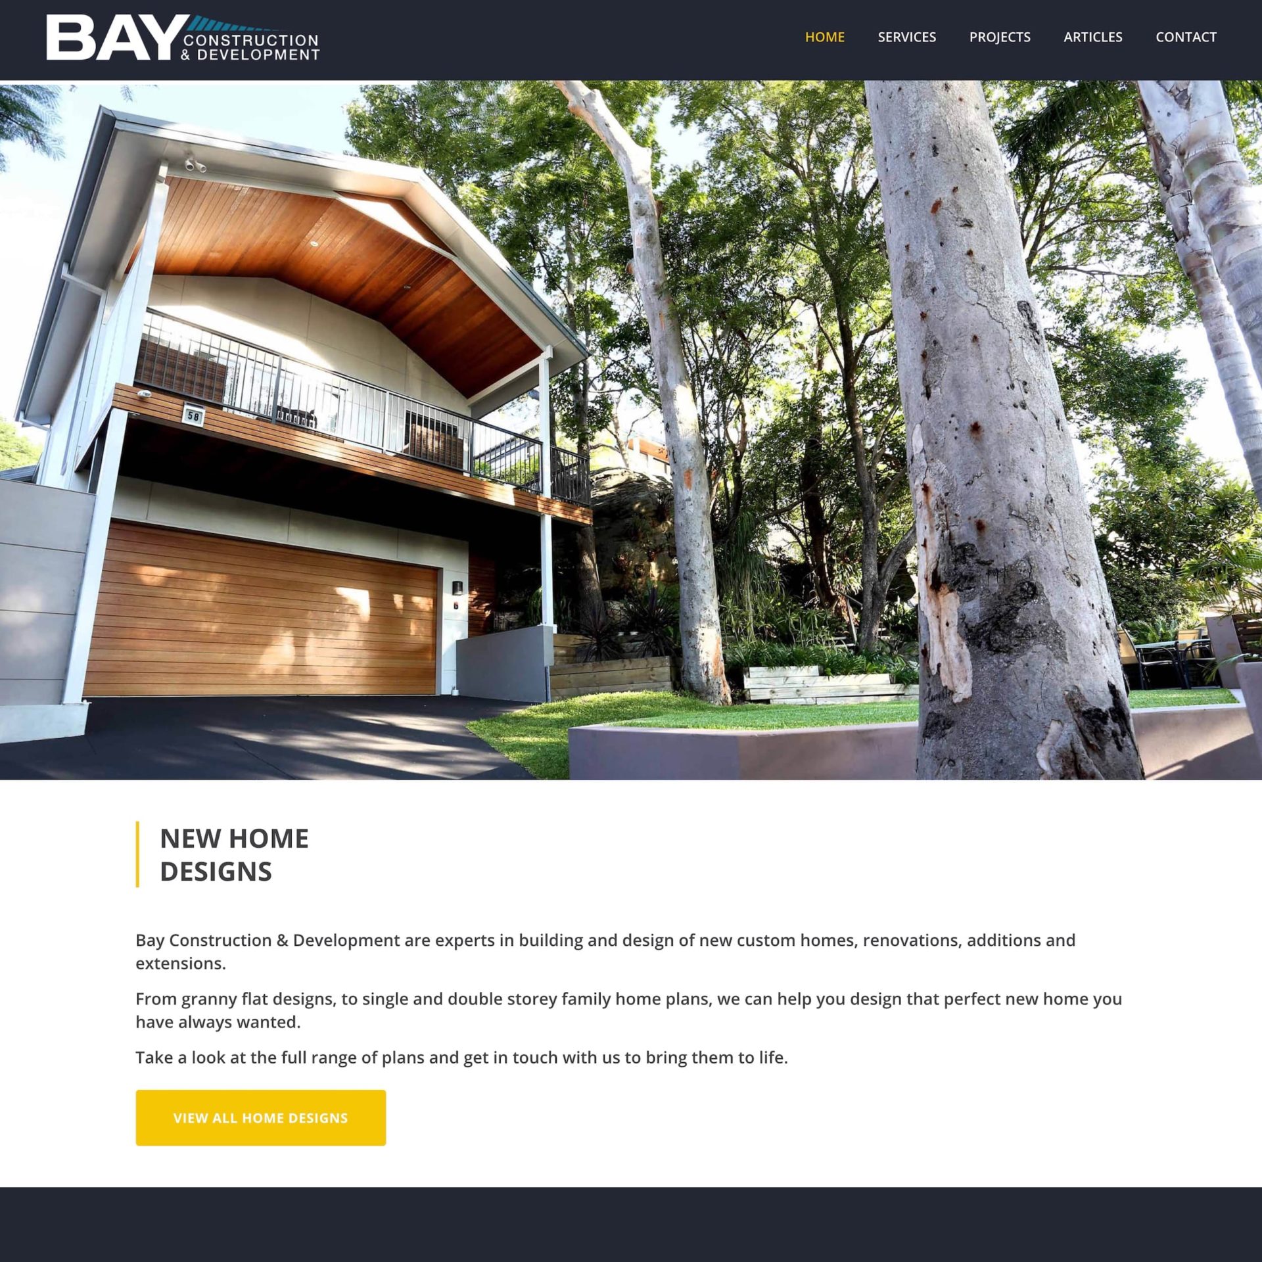1262x1262 pixels.
Task: Navigate to the HOME menu item
Action: point(824,37)
